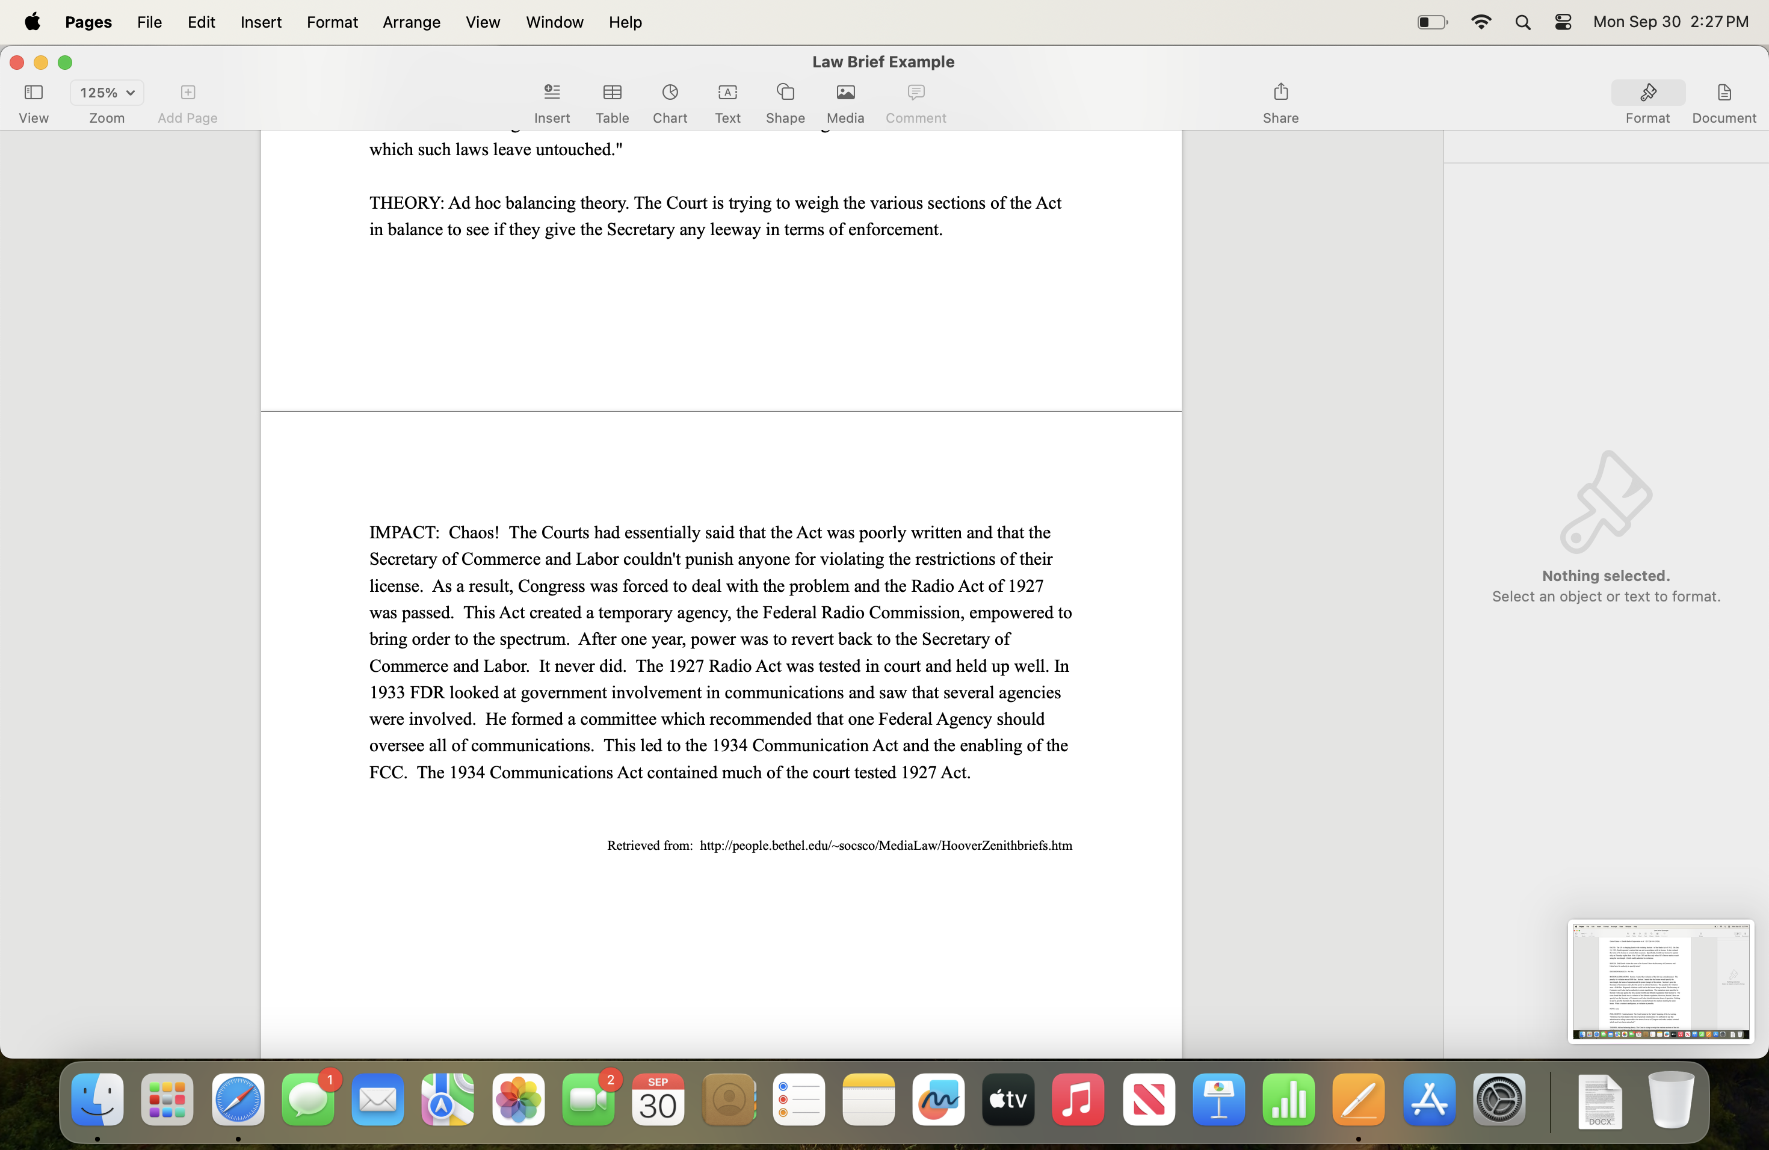Expand the 125% Zoom dropdown

[107, 93]
